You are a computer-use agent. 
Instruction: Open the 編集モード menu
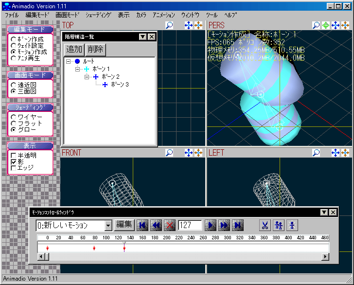[x=37, y=15]
